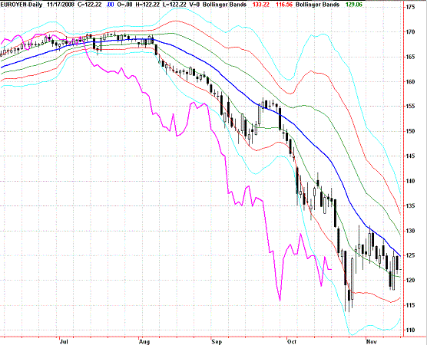Click the 120 price axis label
Screen dimensions: 427x345
411,281
